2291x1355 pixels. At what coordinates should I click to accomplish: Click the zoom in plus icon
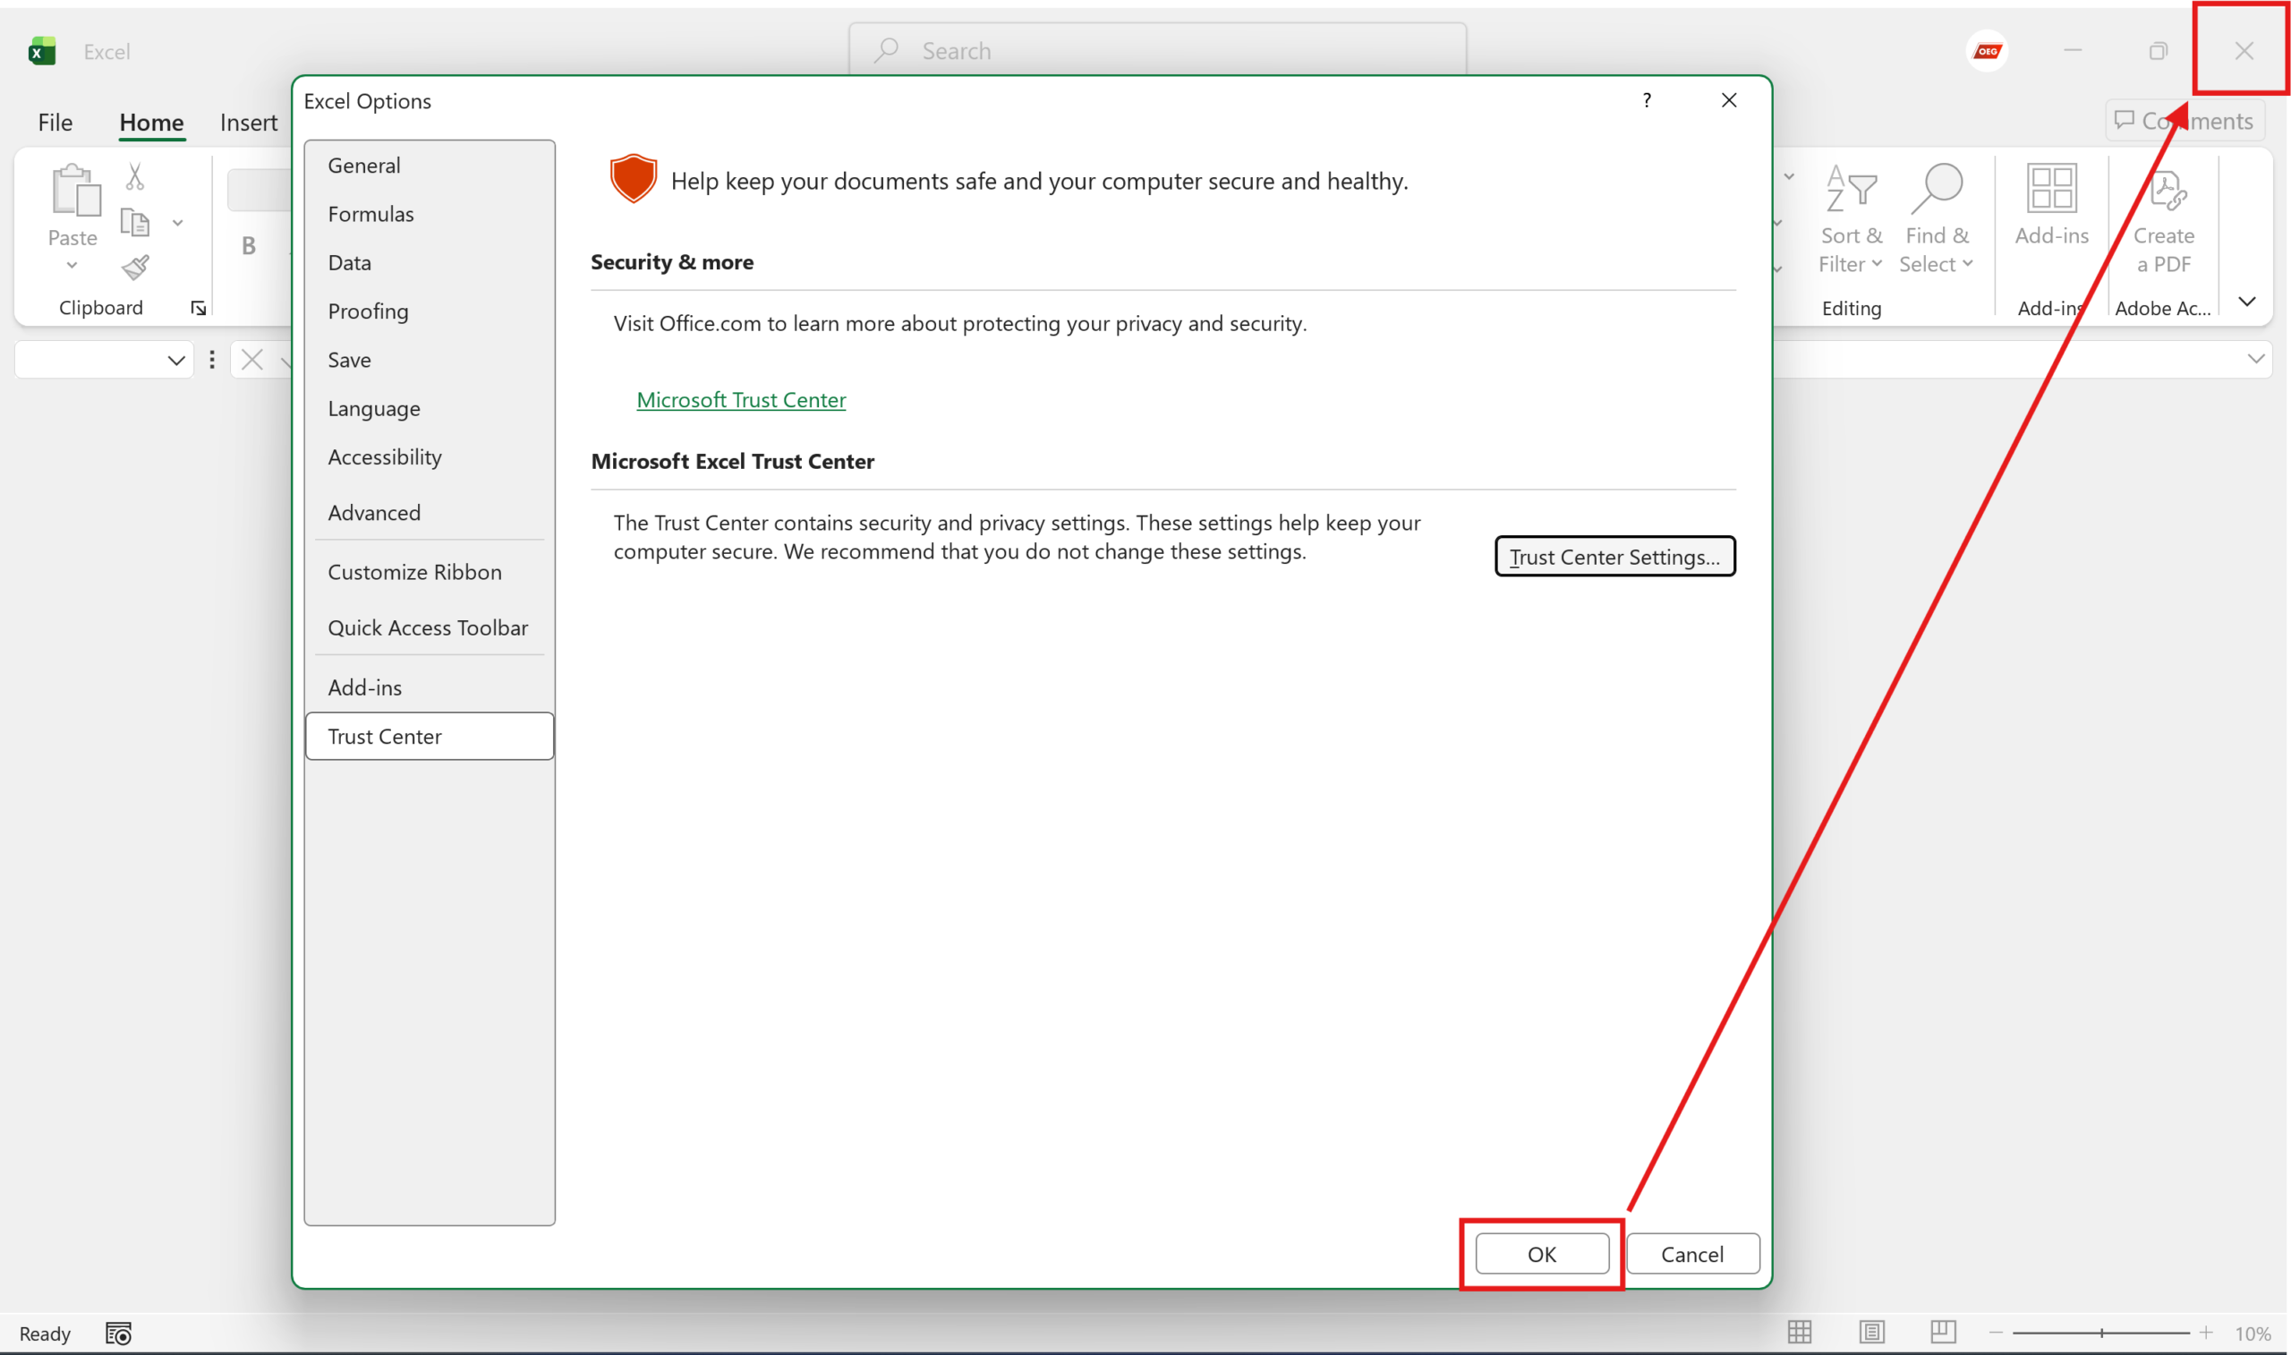pyautogui.click(x=2205, y=1334)
